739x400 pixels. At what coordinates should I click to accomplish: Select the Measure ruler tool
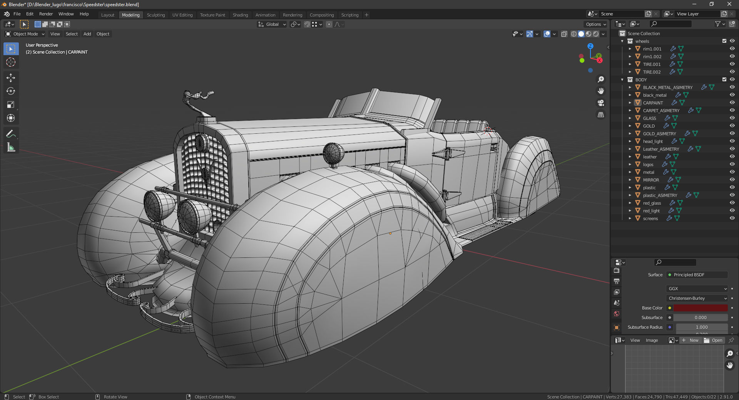pyautogui.click(x=11, y=147)
